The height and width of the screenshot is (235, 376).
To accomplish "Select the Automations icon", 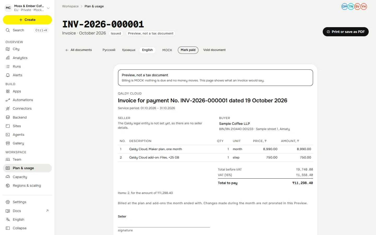I will point(8,100).
